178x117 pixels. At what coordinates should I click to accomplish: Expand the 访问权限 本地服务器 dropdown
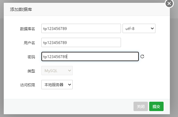(x=57, y=85)
